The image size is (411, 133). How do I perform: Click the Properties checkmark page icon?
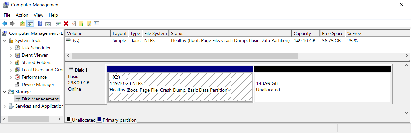[74, 23]
